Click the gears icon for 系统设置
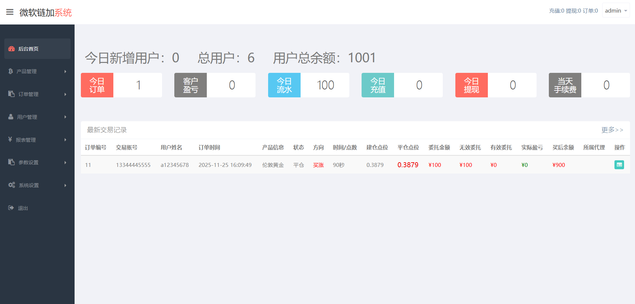635x304 pixels. coord(12,185)
